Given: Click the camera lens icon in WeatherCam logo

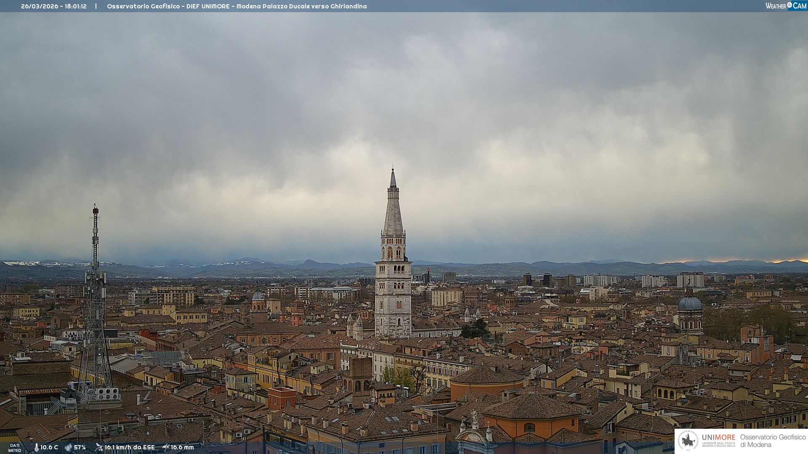Looking at the screenshot, I should pos(789,5).
